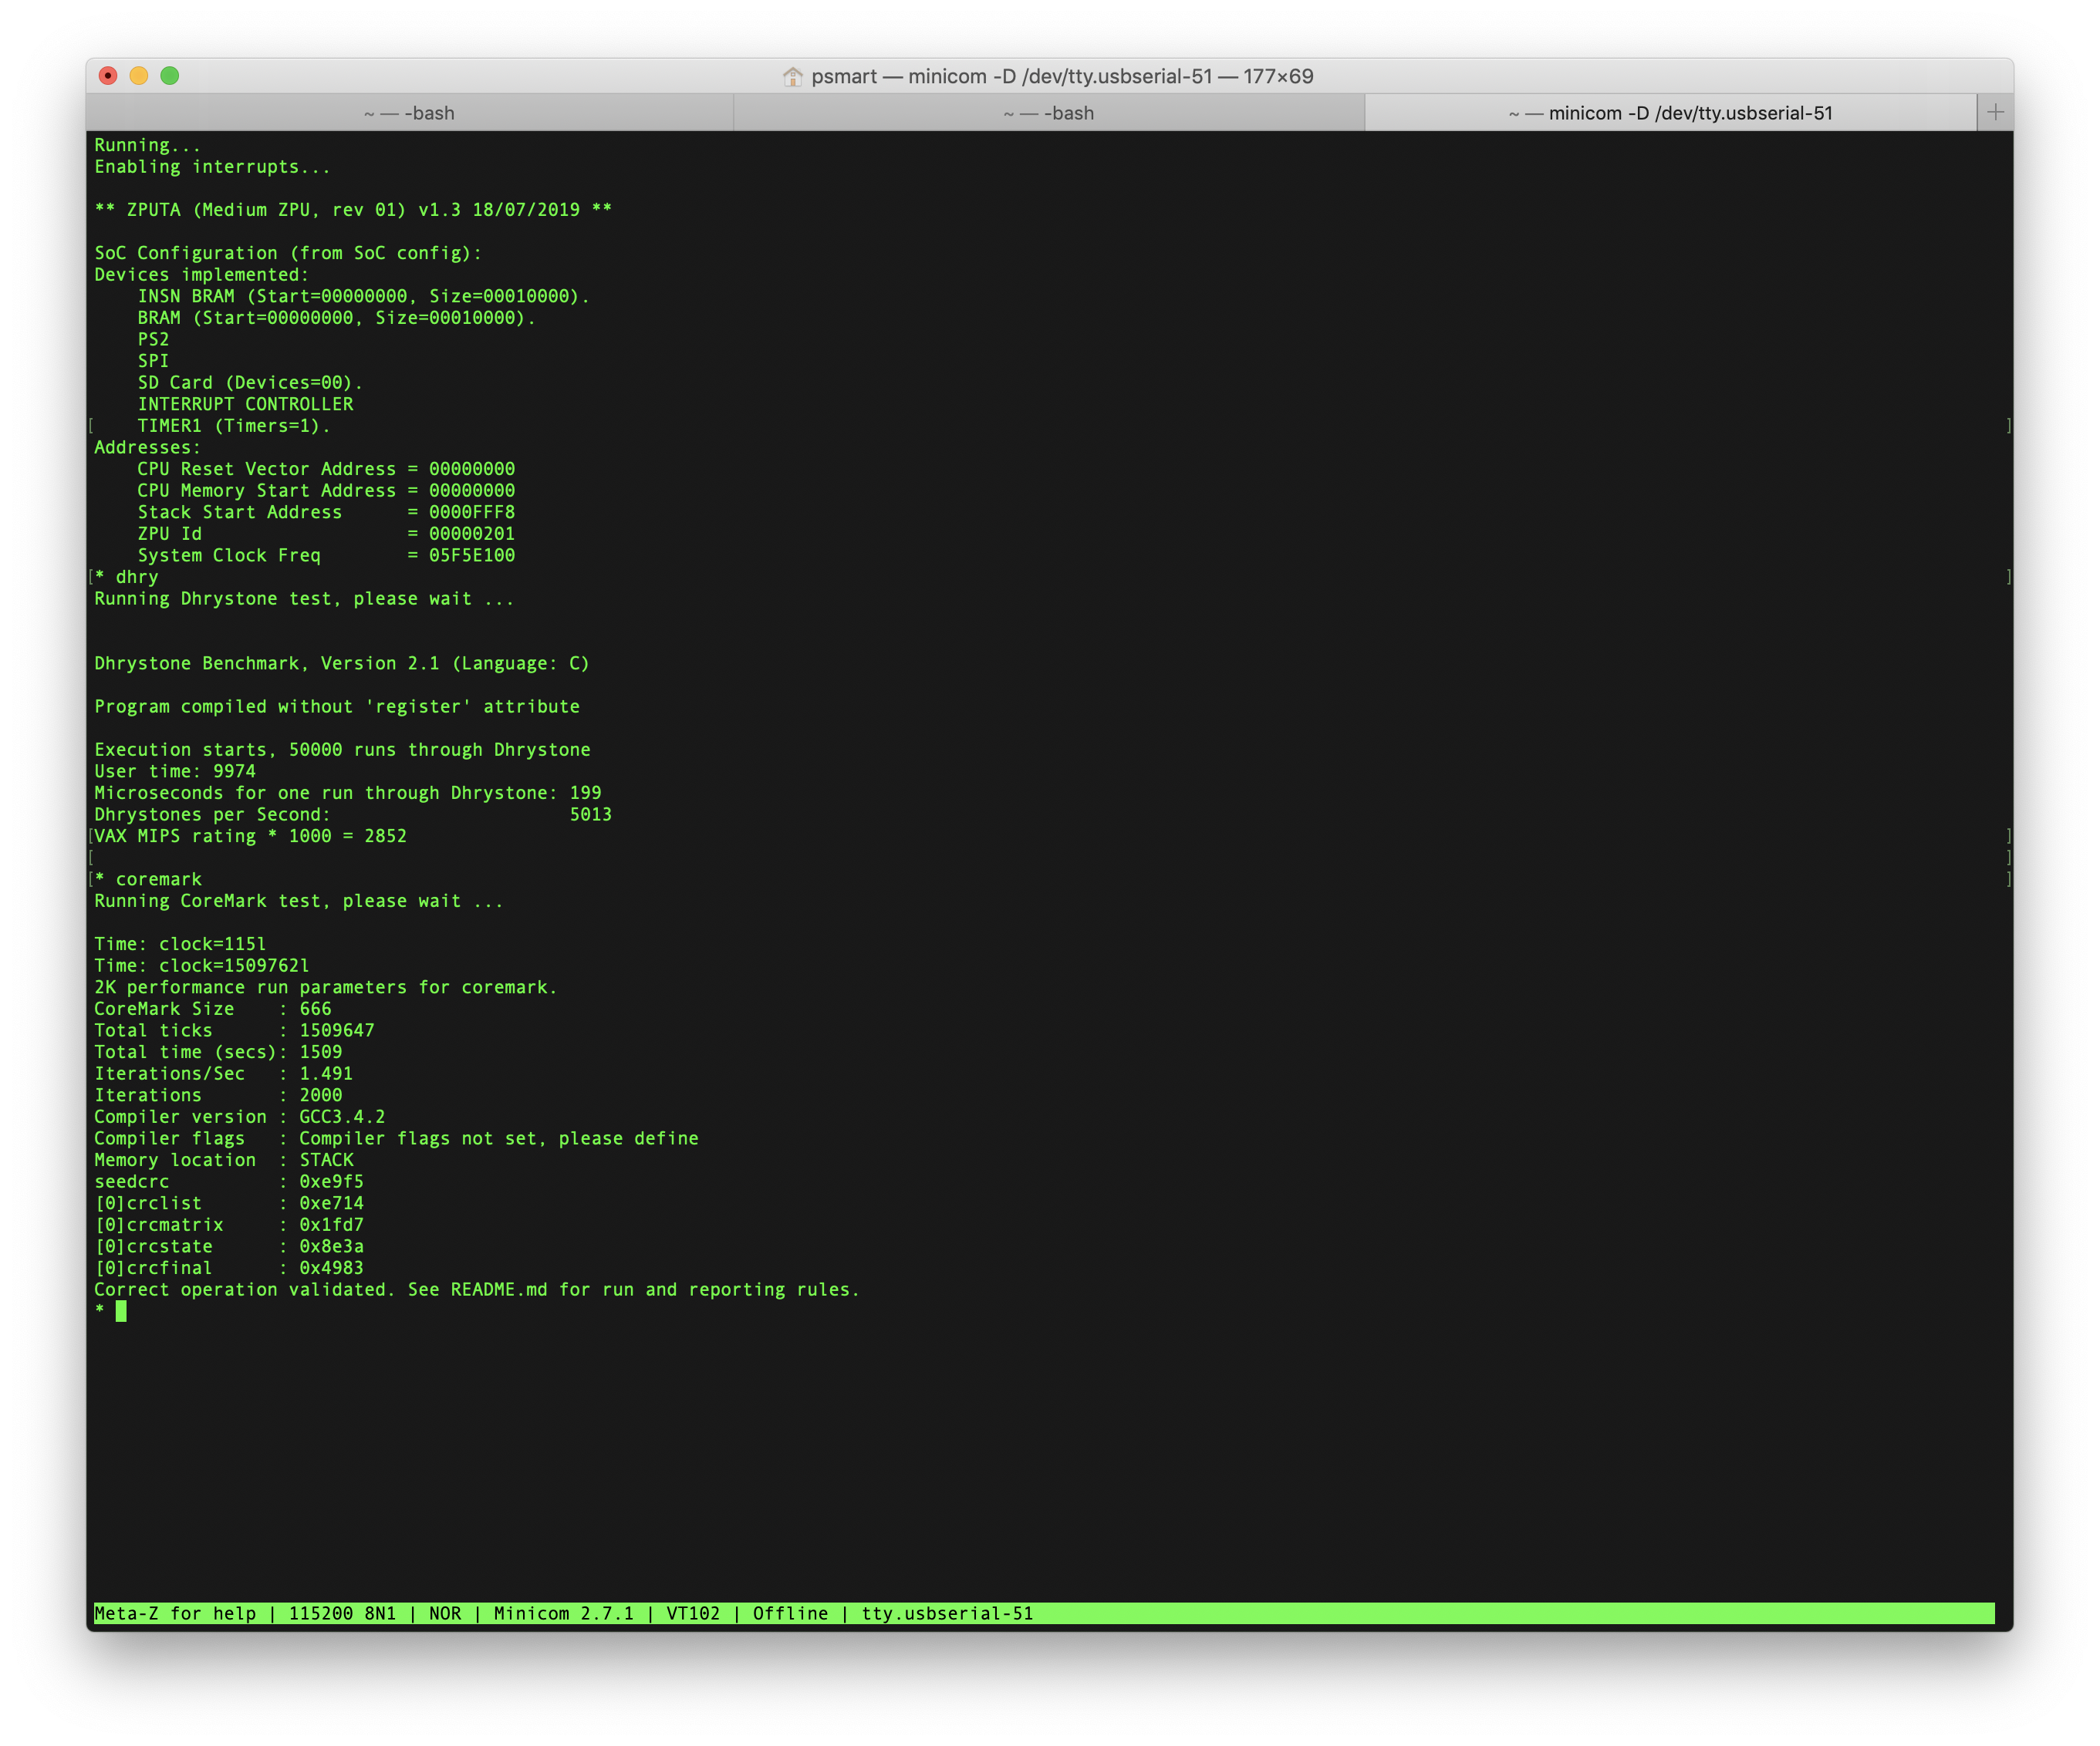2100x1746 pixels.
Task: Click the 'VAX MIPS rating' result line
Action: [250, 835]
